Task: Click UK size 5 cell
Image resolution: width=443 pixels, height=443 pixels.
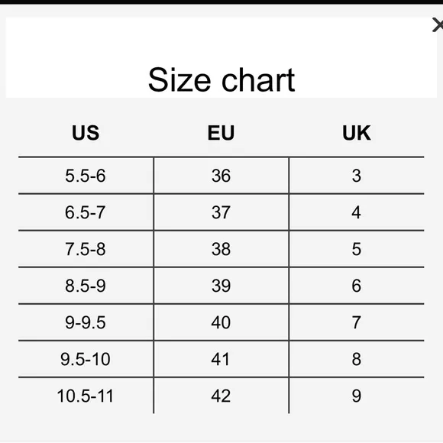Action: 357,249
